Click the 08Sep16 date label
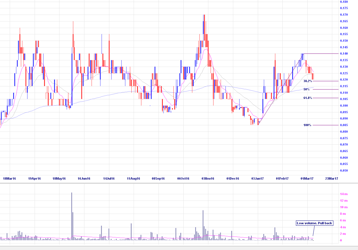Viewport: 358px width, 250px height. pos(158,178)
